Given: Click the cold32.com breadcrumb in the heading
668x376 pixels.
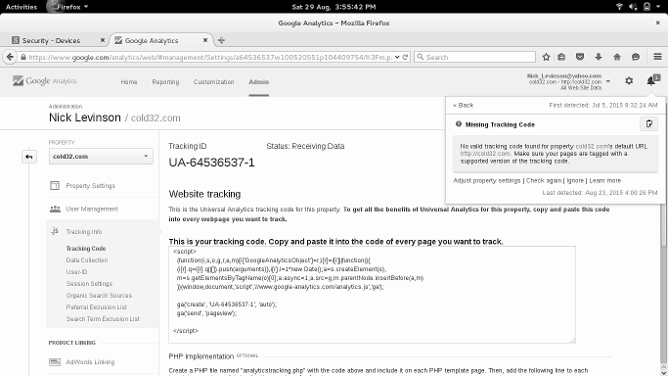Looking at the screenshot, I should click(x=156, y=118).
